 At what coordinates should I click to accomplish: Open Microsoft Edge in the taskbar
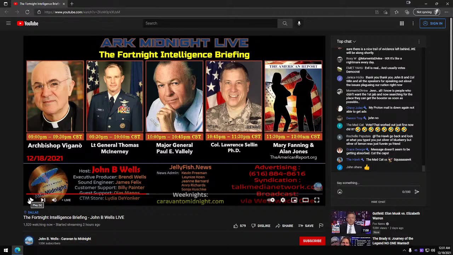(x=17, y=250)
